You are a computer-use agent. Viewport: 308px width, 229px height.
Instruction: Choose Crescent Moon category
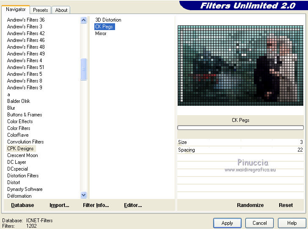[22, 155]
